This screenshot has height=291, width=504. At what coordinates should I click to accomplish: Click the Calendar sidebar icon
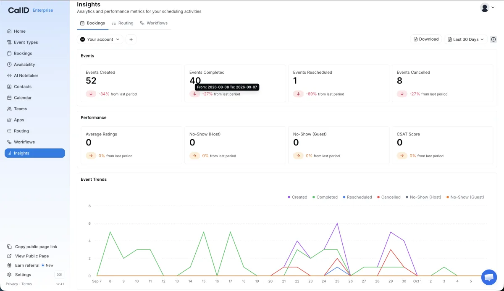pyautogui.click(x=9, y=98)
